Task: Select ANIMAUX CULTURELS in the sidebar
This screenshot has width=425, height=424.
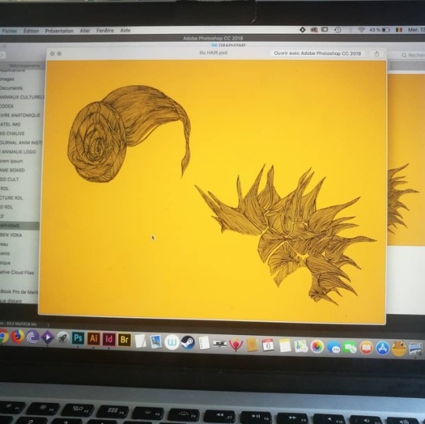Action: (x=21, y=97)
